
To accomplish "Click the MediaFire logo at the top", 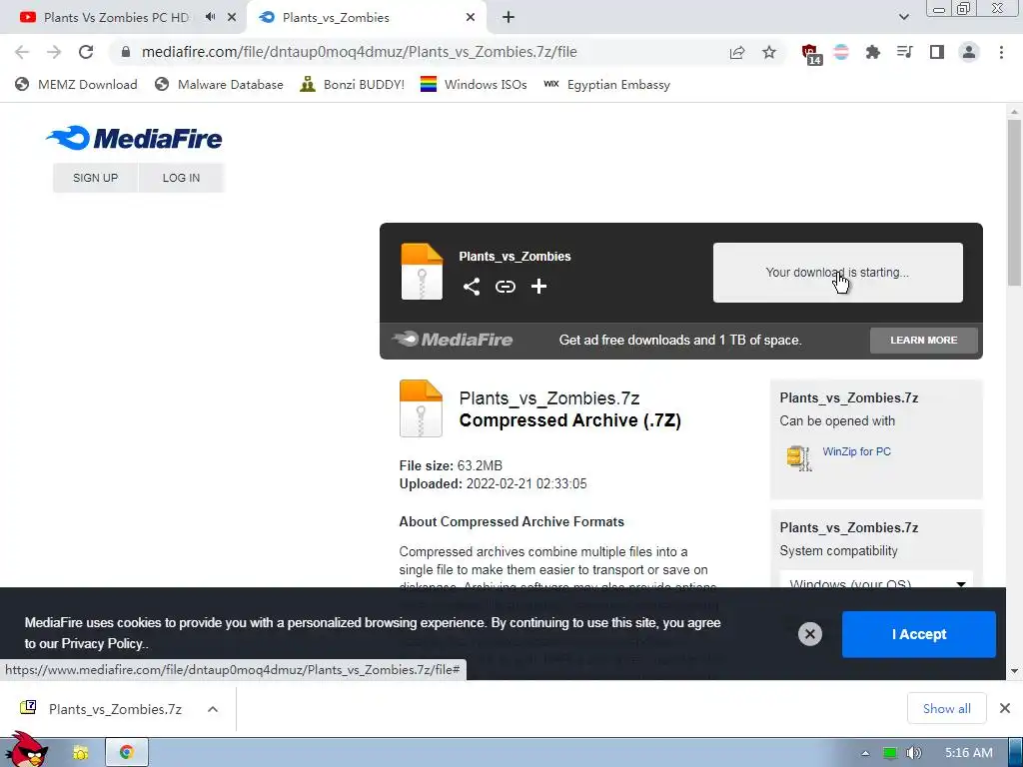I will coord(134,138).
